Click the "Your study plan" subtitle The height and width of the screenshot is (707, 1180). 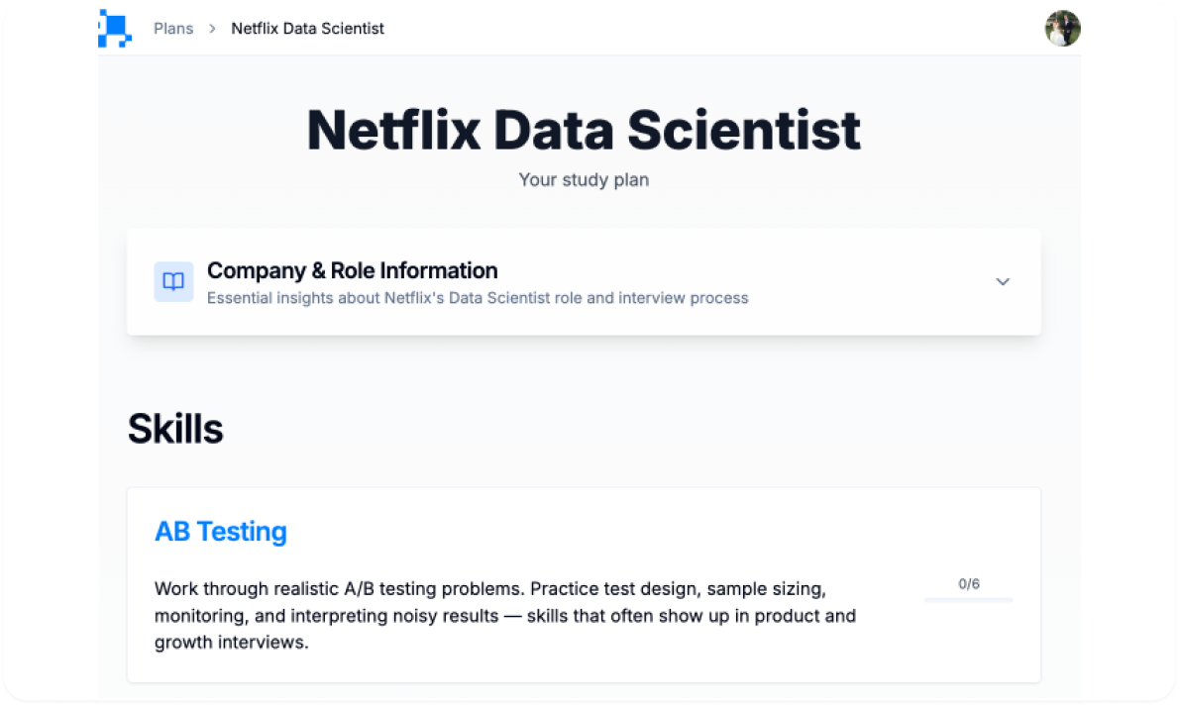584,180
